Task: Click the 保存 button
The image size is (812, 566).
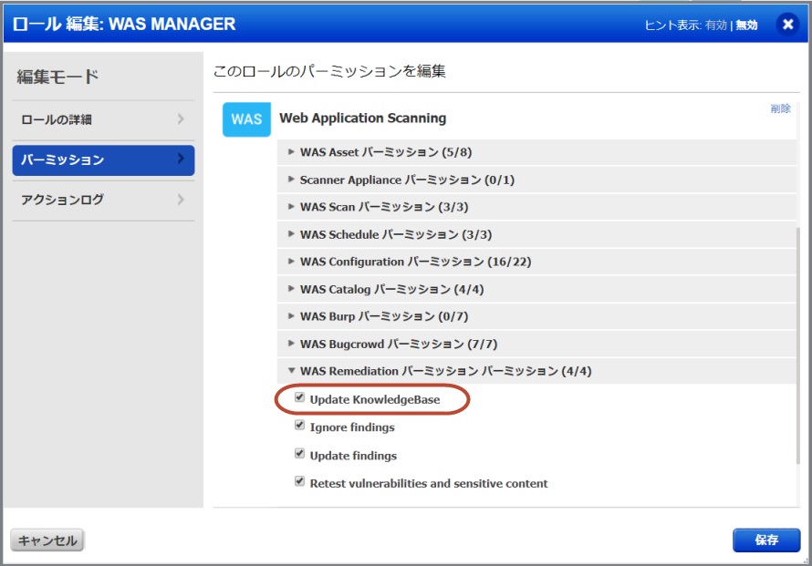Action: tap(765, 540)
